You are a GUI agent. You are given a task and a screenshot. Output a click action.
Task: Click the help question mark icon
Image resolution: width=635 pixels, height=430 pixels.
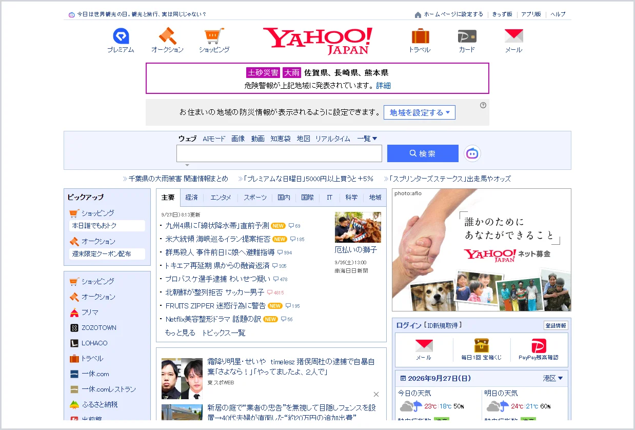click(x=483, y=105)
